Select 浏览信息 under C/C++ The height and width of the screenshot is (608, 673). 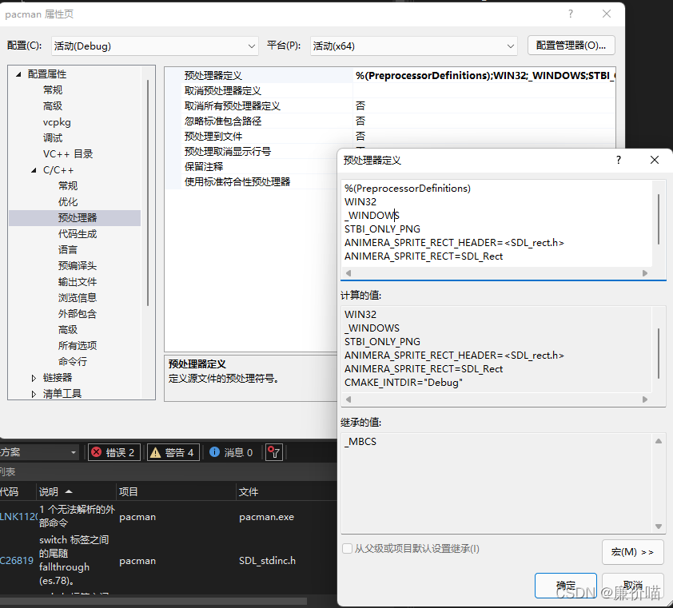pyautogui.click(x=78, y=298)
